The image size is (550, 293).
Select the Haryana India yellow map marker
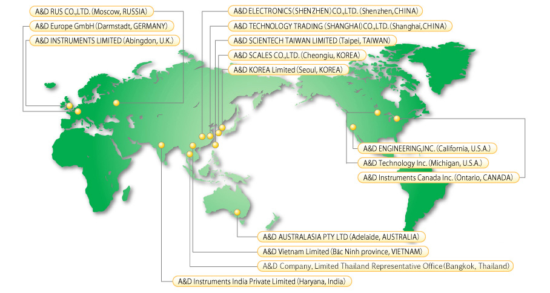point(161,145)
